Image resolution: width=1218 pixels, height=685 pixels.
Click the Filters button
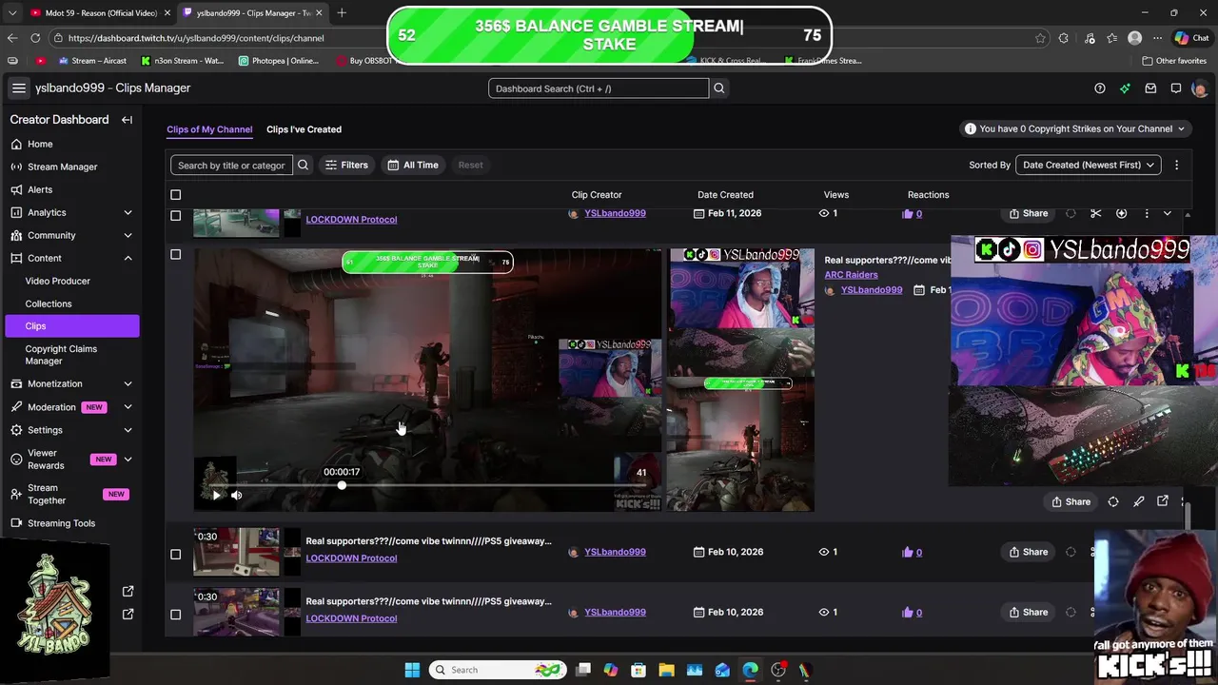tap(346, 165)
